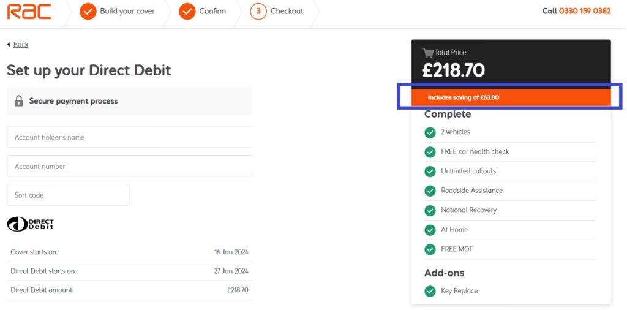Screen dimensions: 627x310
Task: Call the 0330 159 0382 phone link
Action: pos(585,11)
